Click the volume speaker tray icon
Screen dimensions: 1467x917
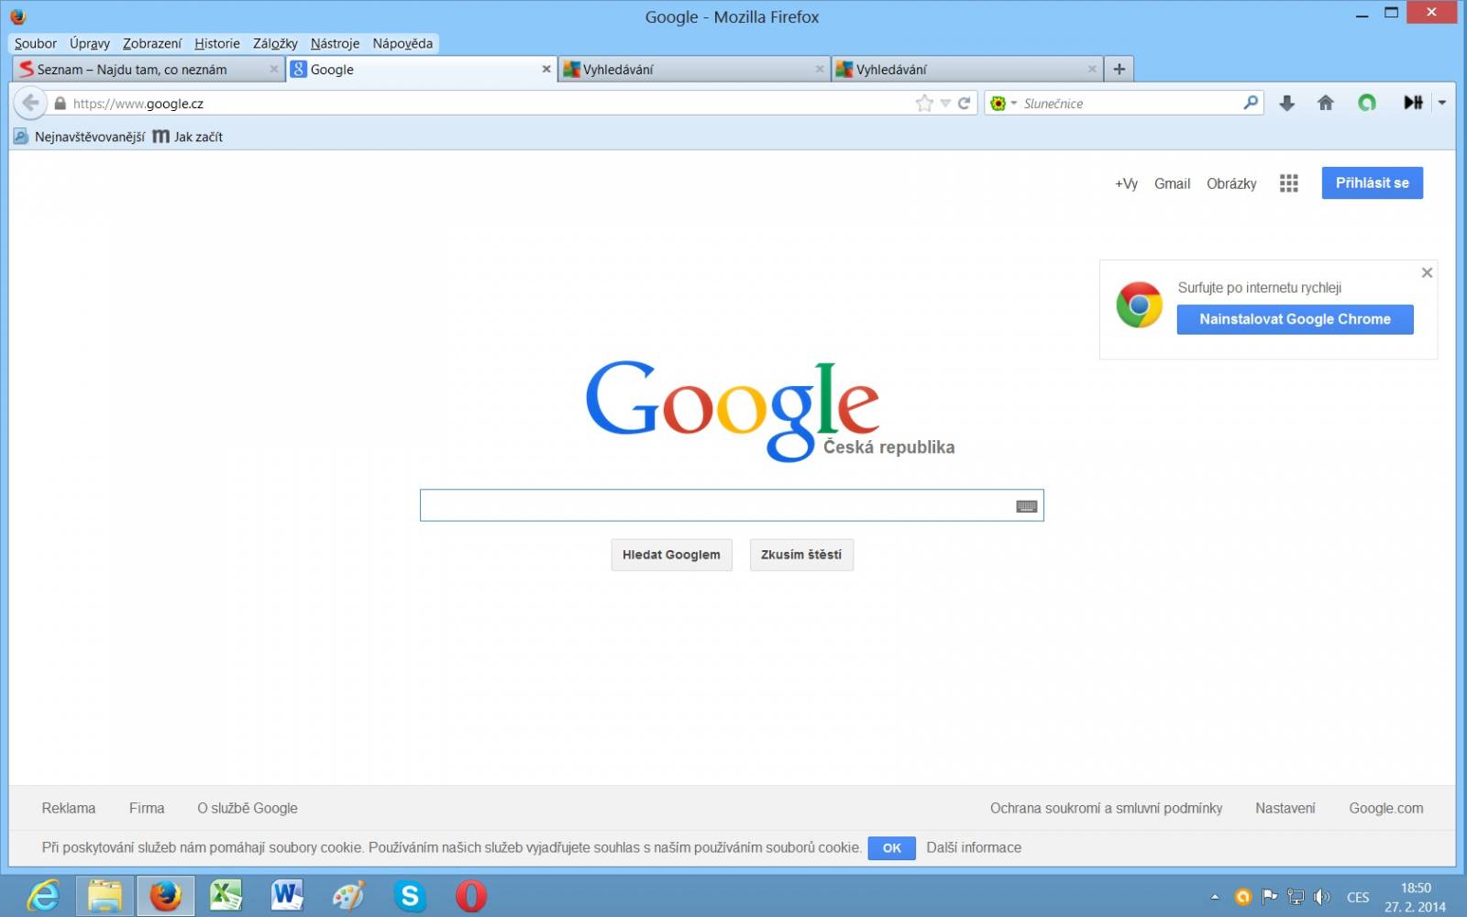click(x=1321, y=897)
